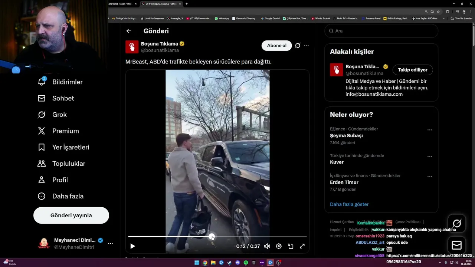Go to Profil page

pyautogui.click(x=53, y=180)
